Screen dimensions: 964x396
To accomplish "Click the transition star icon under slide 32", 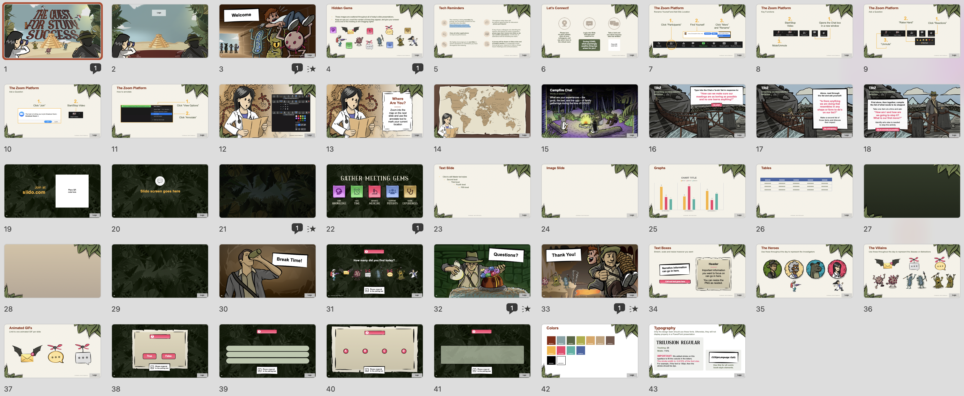I will (x=526, y=309).
